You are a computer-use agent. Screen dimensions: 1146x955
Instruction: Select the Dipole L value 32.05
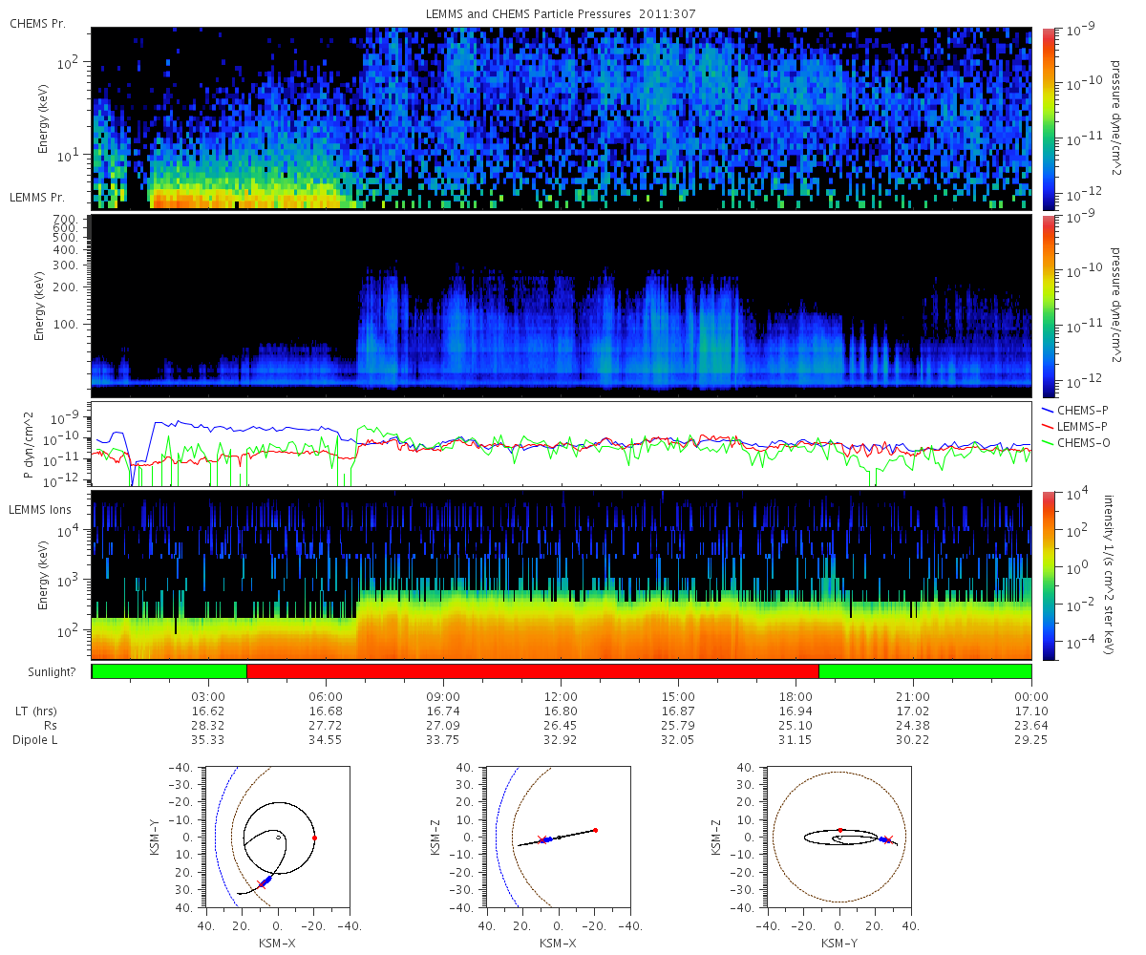[678, 740]
